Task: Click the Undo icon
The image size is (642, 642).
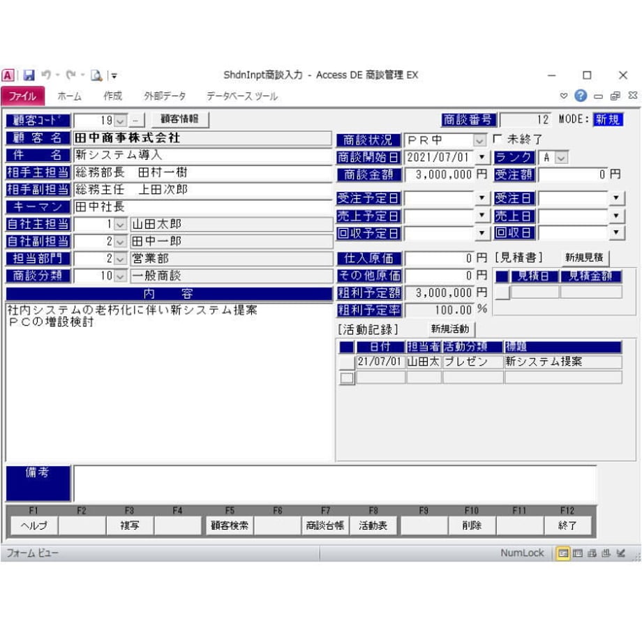Action: (x=46, y=75)
